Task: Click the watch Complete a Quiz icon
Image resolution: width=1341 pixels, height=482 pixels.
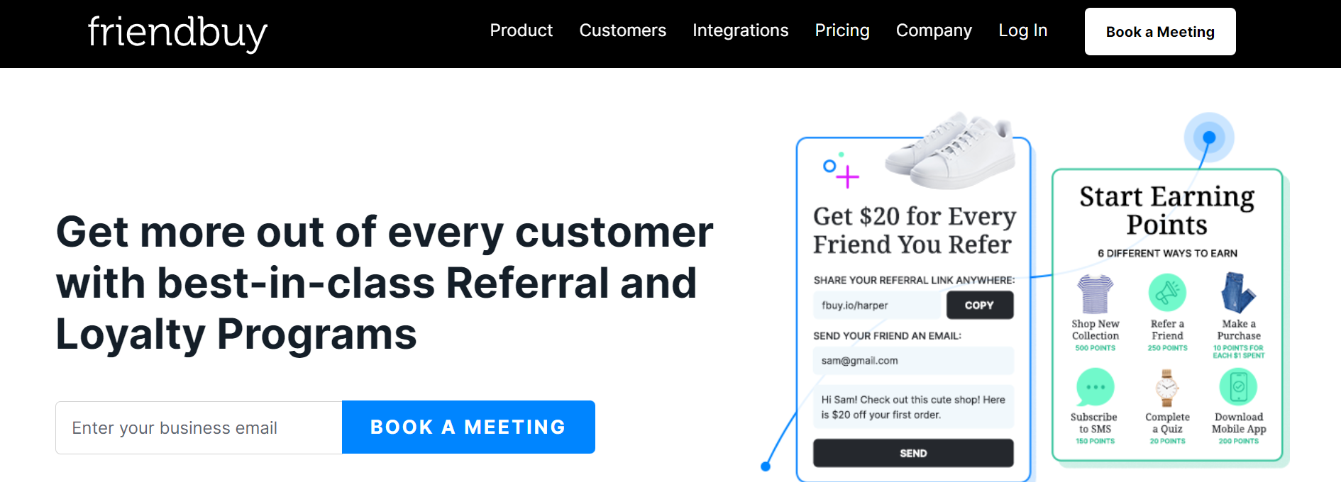Action: (1167, 388)
